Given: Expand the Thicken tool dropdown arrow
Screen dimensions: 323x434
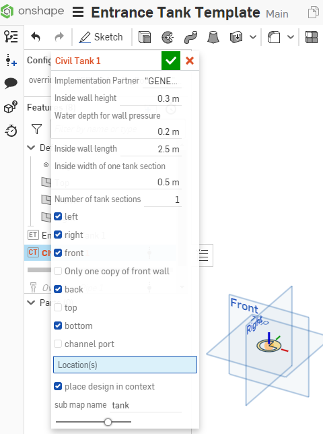Looking at the screenshot, I should coord(253,37).
